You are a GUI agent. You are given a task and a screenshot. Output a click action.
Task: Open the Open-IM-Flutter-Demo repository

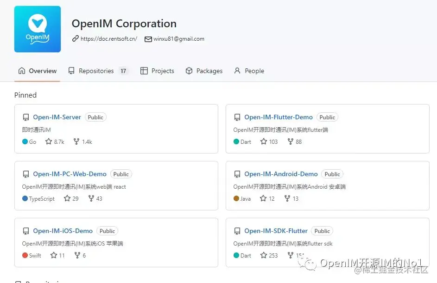(x=279, y=117)
